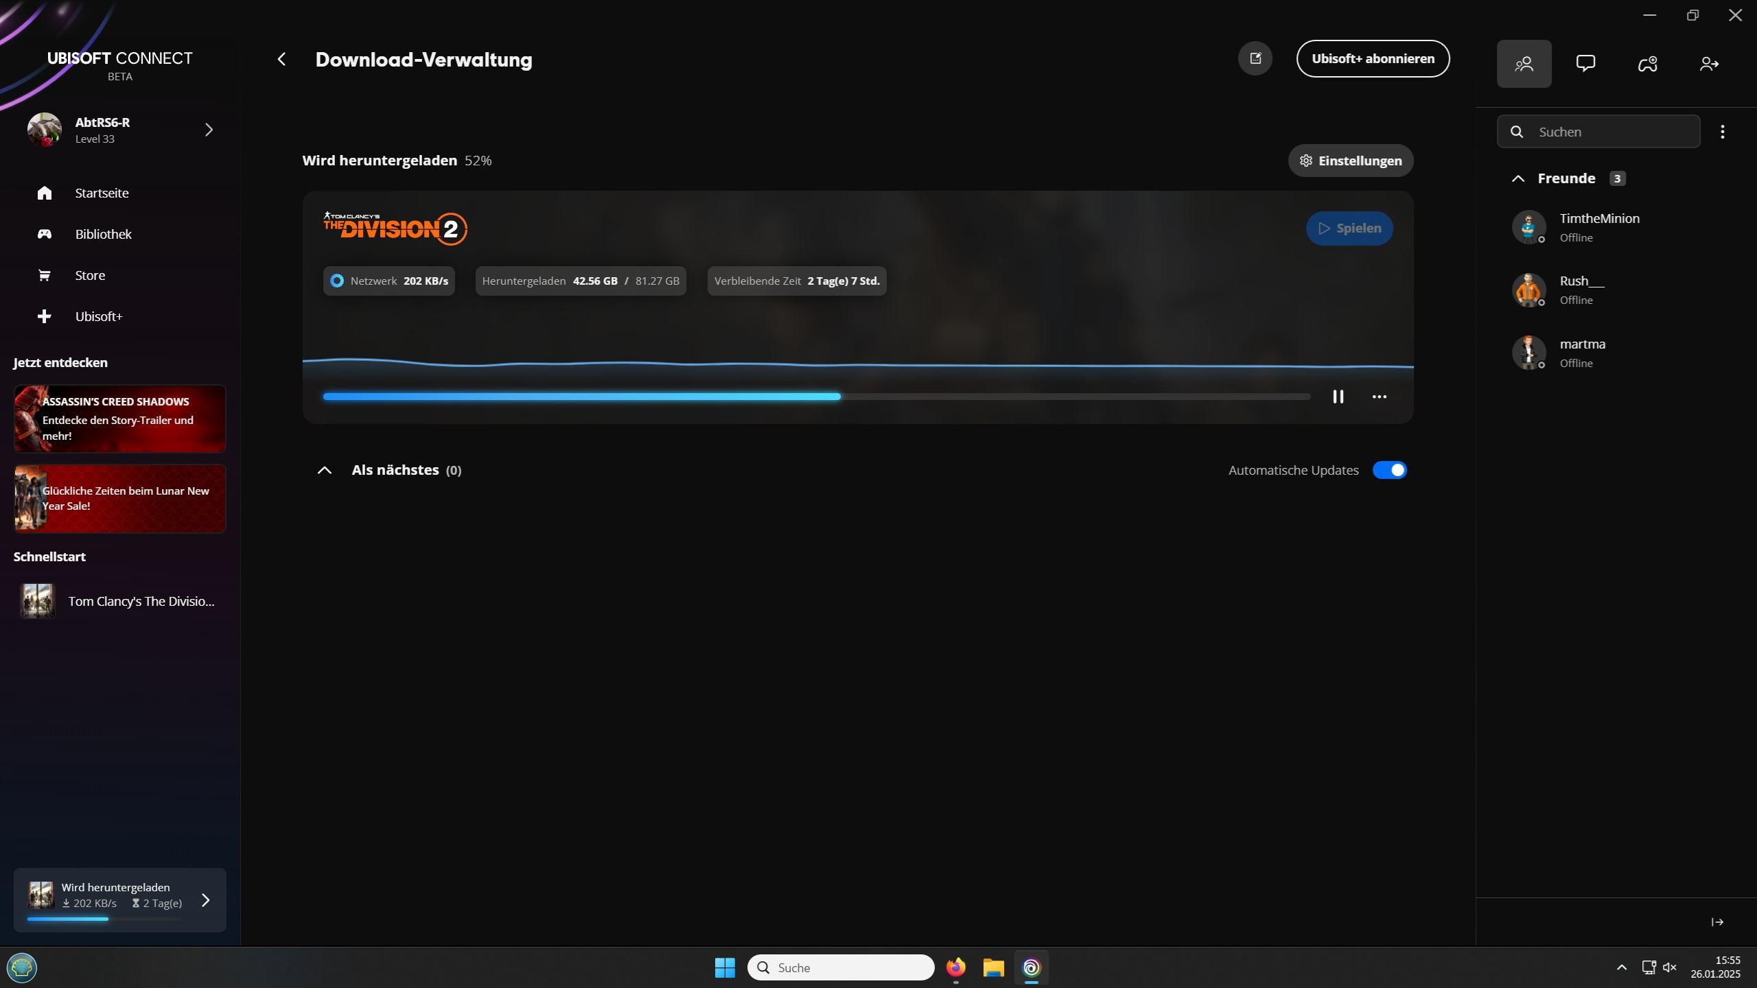This screenshot has width=1757, height=988.
Task: Click The Division 2 logo
Action: tap(395, 228)
